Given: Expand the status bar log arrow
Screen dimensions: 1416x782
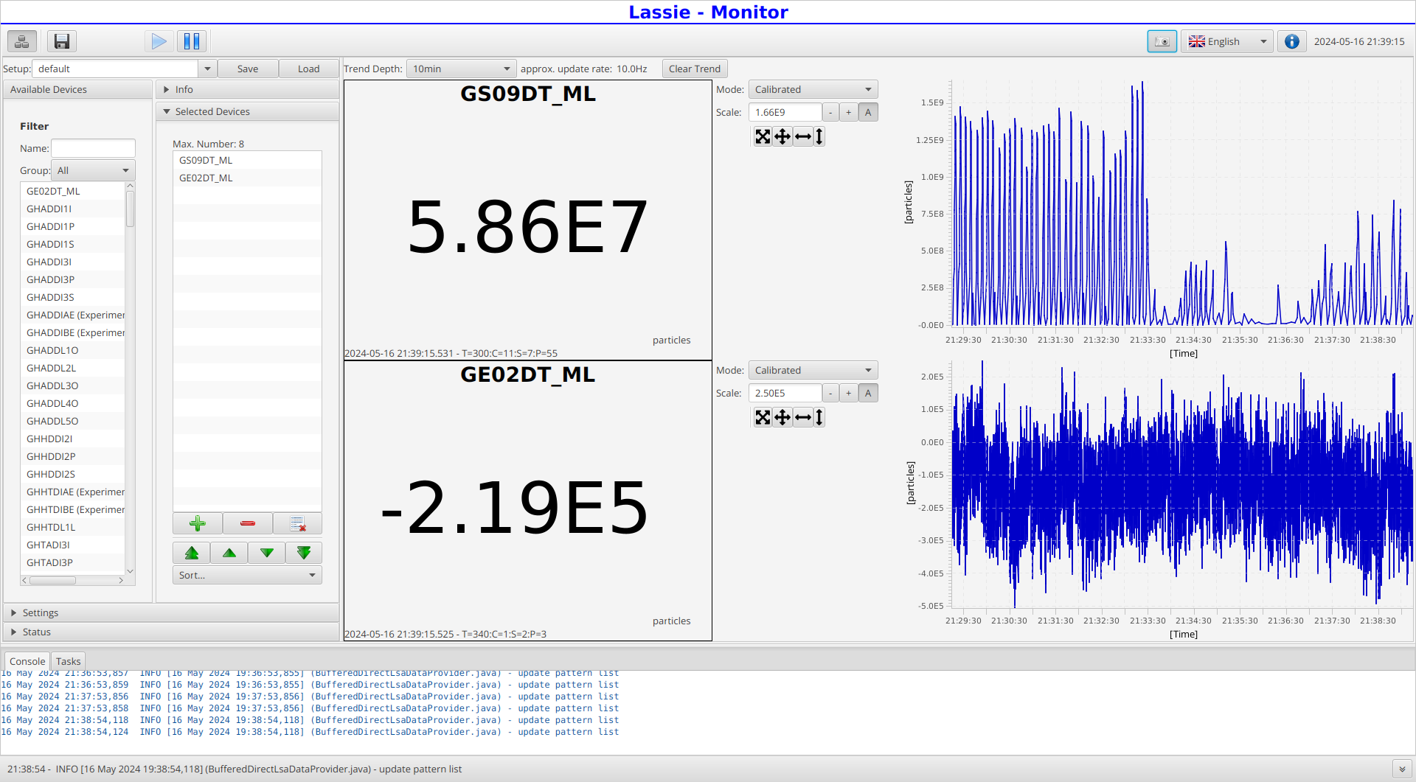Looking at the screenshot, I should coord(1402,769).
